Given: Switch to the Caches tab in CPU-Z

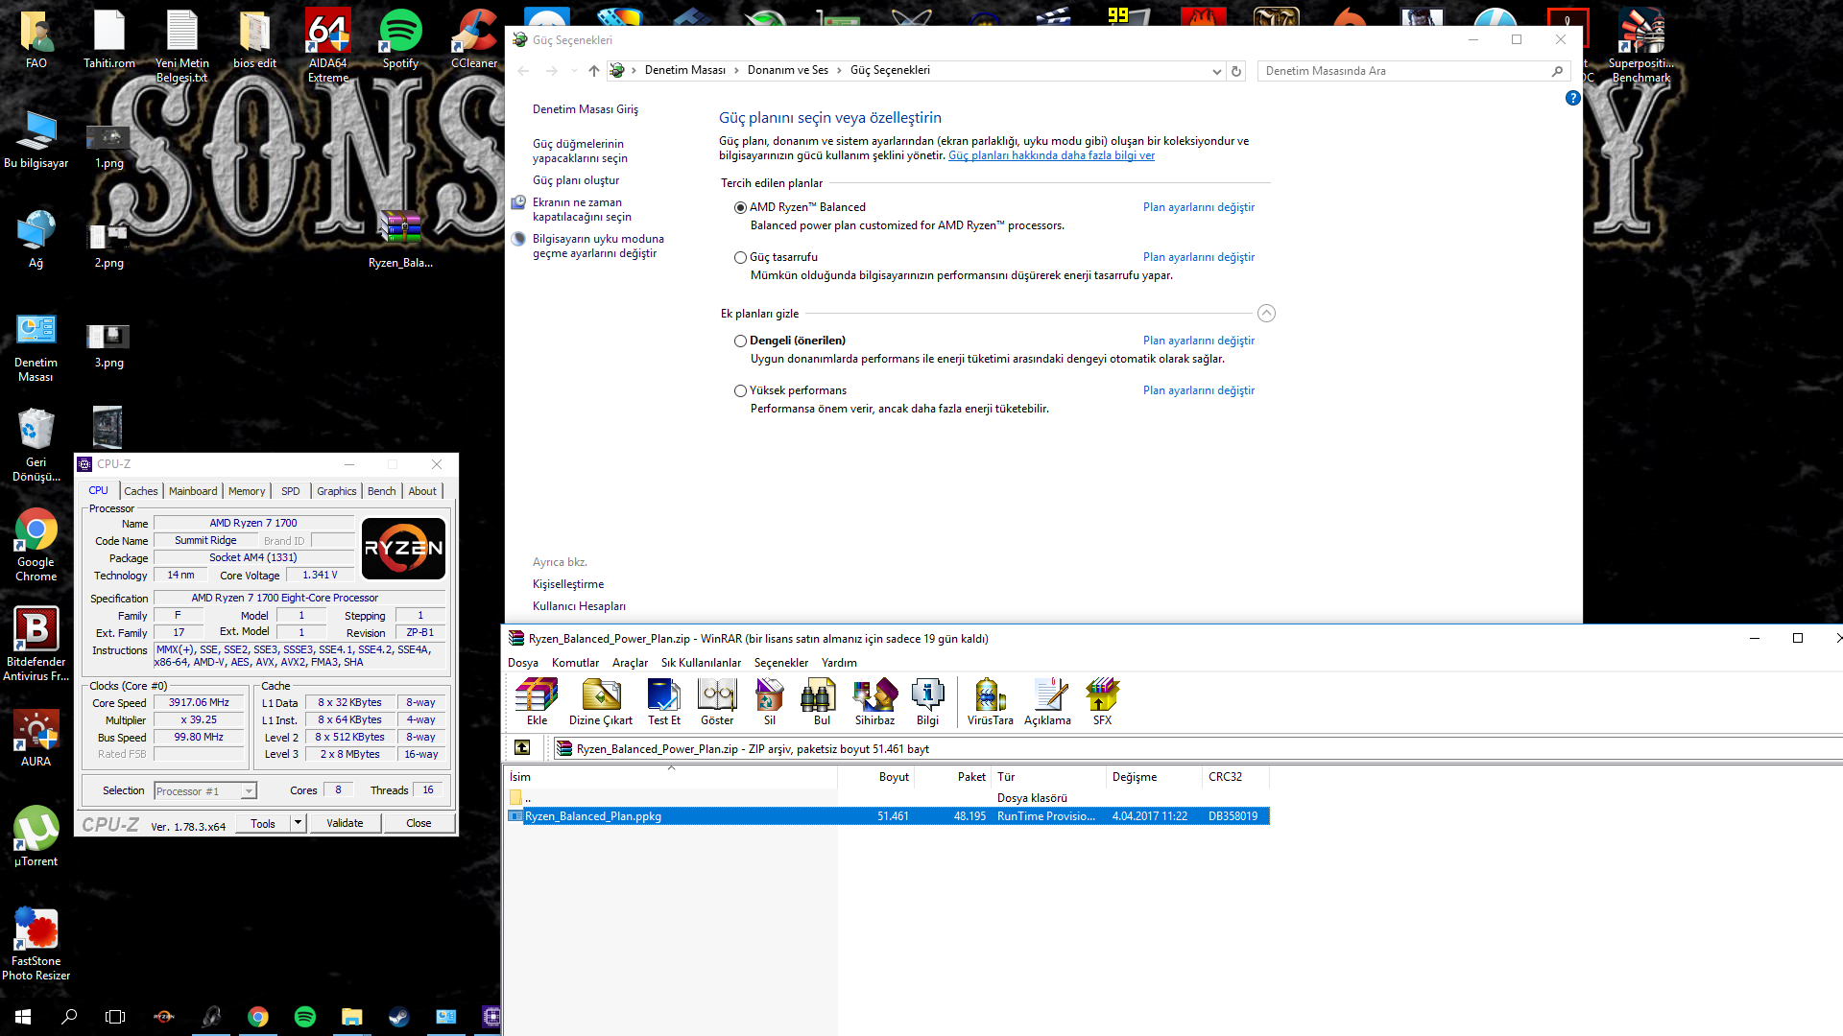Looking at the screenshot, I should point(141,491).
